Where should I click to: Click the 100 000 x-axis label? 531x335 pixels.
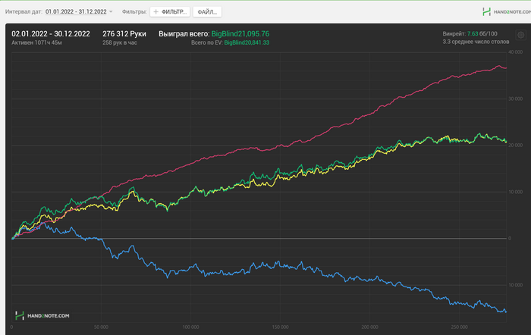190,327
